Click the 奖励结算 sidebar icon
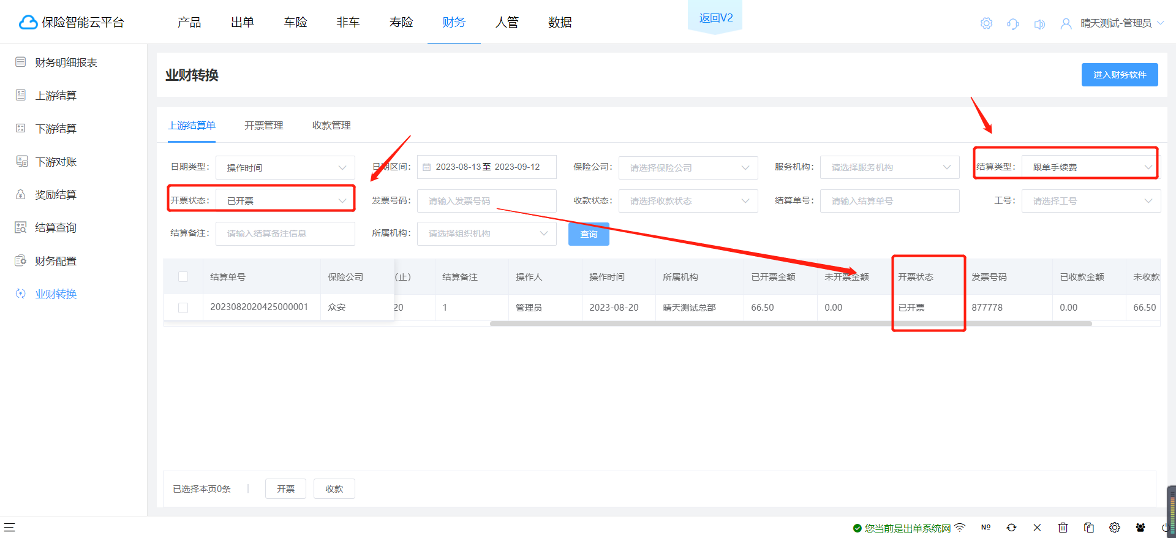The height and width of the screenshot is (538, 1176). [x=21, y=194]
